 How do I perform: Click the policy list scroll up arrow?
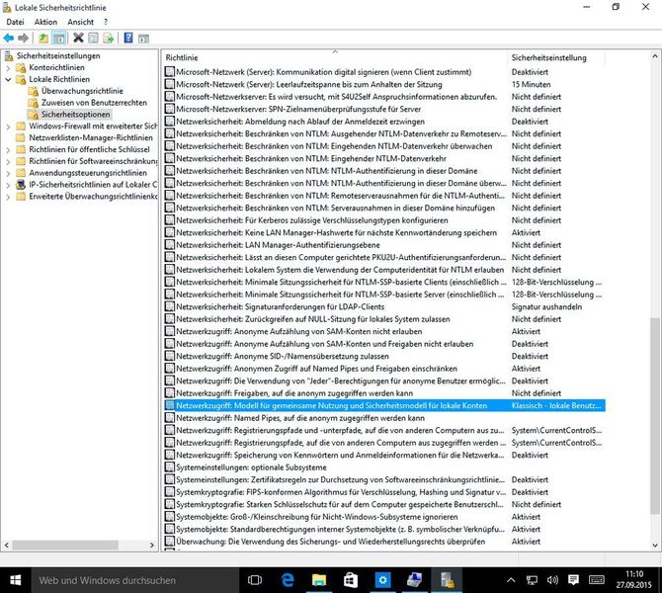655,55
